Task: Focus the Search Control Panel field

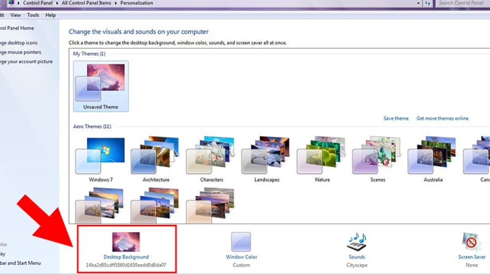Action: (462, 3)
